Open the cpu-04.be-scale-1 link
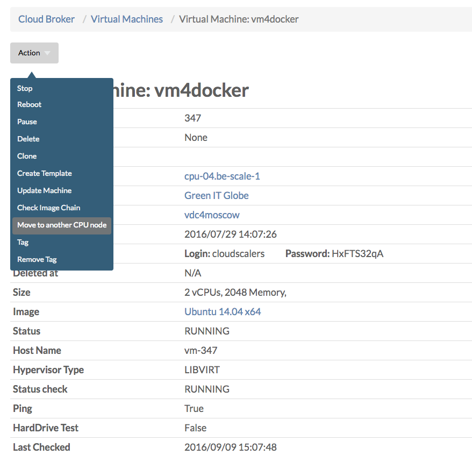Viewport: 472px width, 469px height. point(222,176)
